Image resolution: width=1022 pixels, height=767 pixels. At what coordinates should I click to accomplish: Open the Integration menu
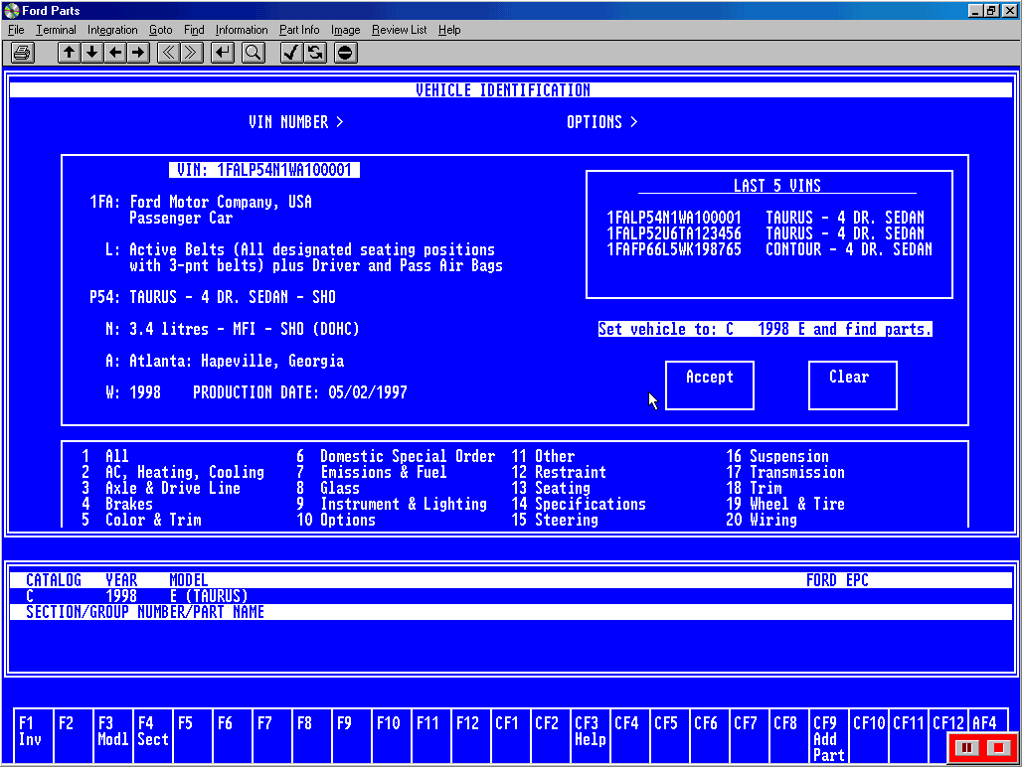112,30
